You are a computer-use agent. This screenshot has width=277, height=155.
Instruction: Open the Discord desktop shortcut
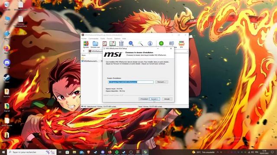pyautogui.click(x=7, y=64)
